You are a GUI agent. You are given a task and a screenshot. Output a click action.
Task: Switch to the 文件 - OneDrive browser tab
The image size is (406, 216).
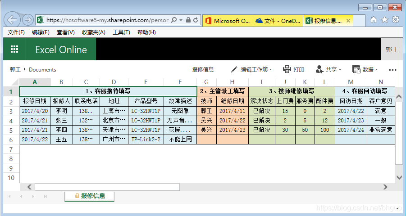(x=278, y=21)
